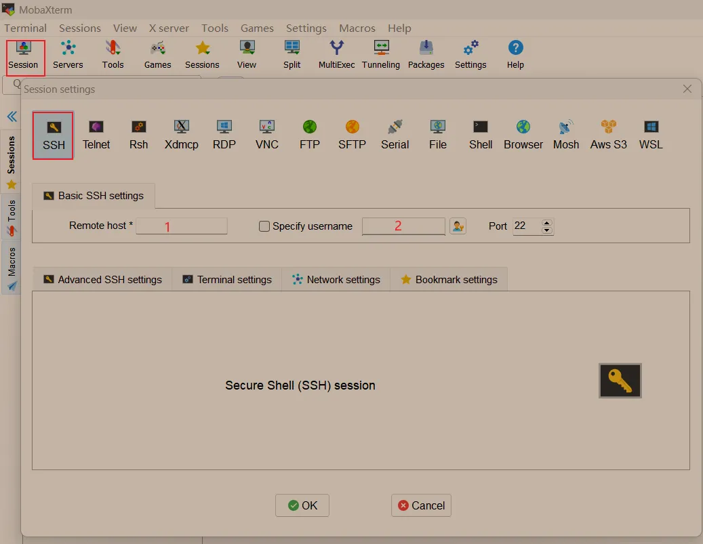Click the Packages toolbar icon
This screenshot has height=544, width=703.
426,55
